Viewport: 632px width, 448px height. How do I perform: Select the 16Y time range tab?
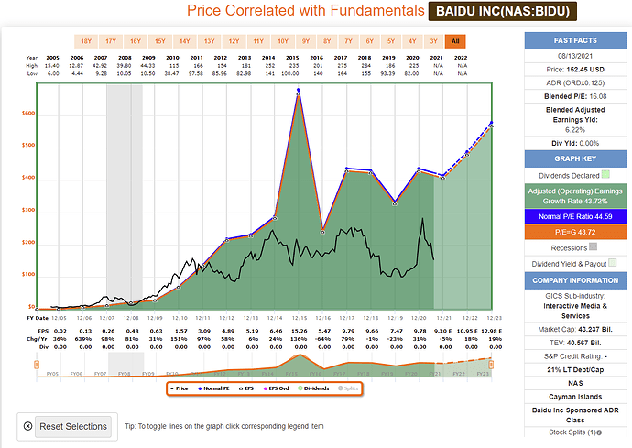pyautogui.click(x=136, y=41)
